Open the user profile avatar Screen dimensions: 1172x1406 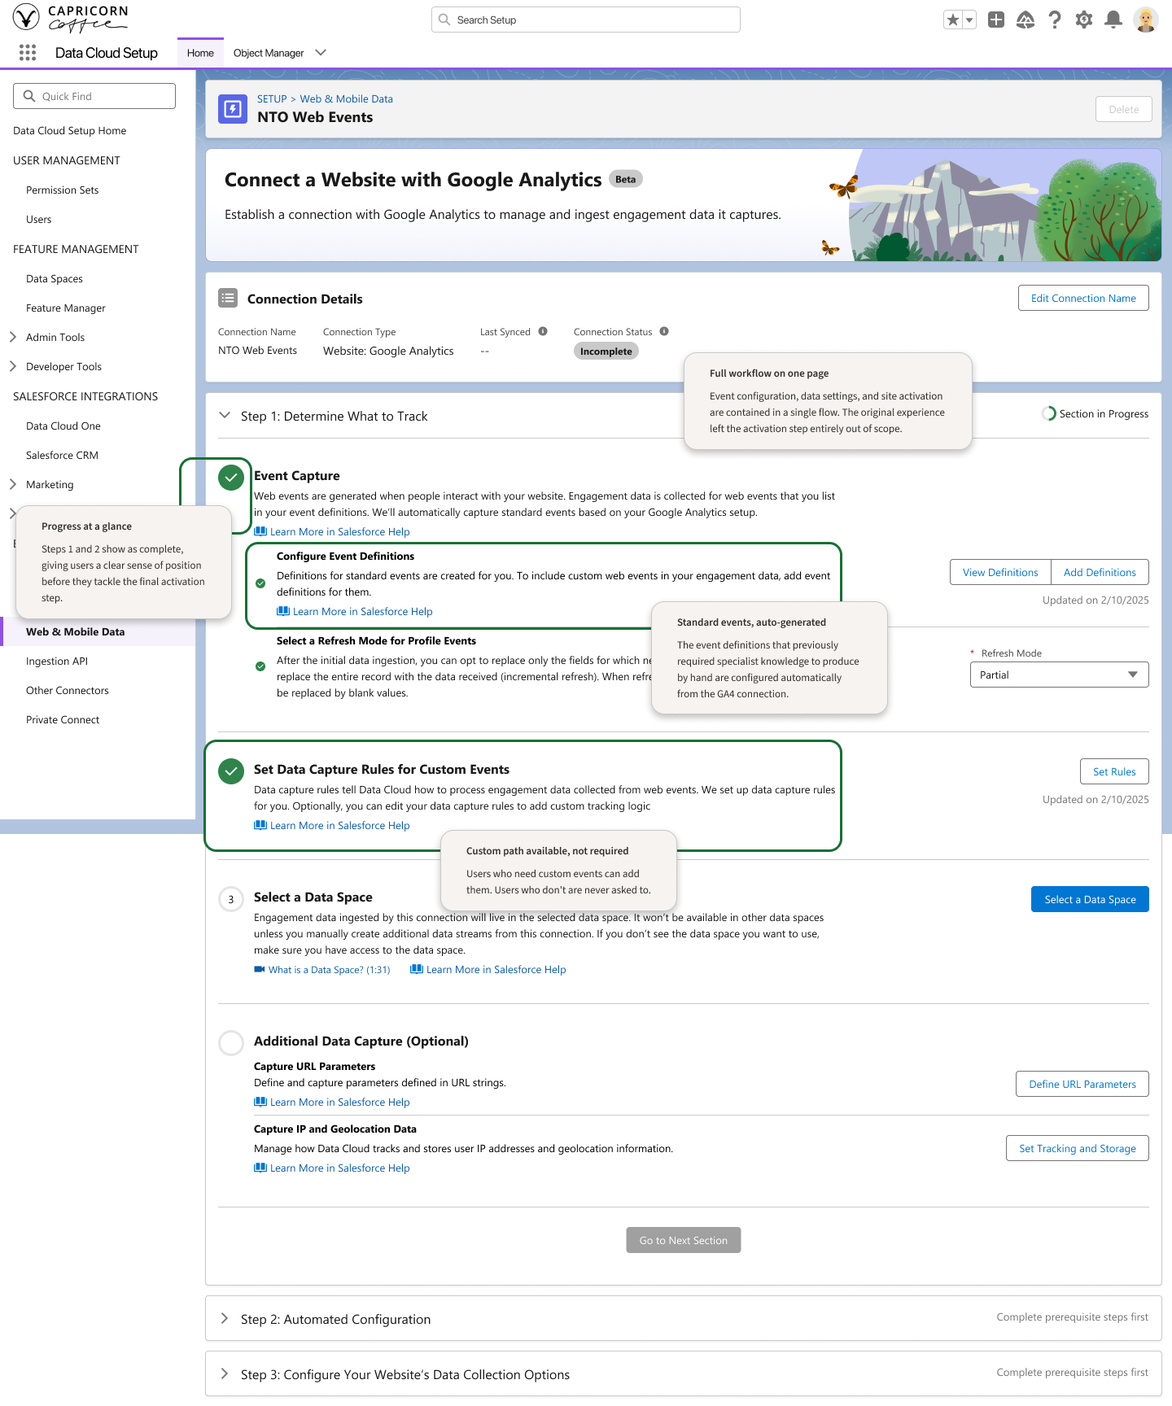[x=1146, y=20]
